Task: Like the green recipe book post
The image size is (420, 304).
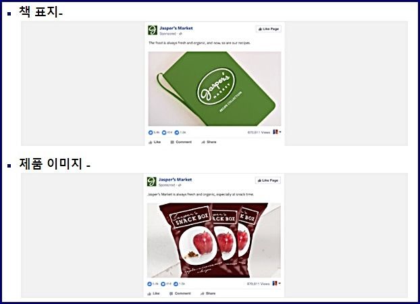Action: (x=155, y=142)
